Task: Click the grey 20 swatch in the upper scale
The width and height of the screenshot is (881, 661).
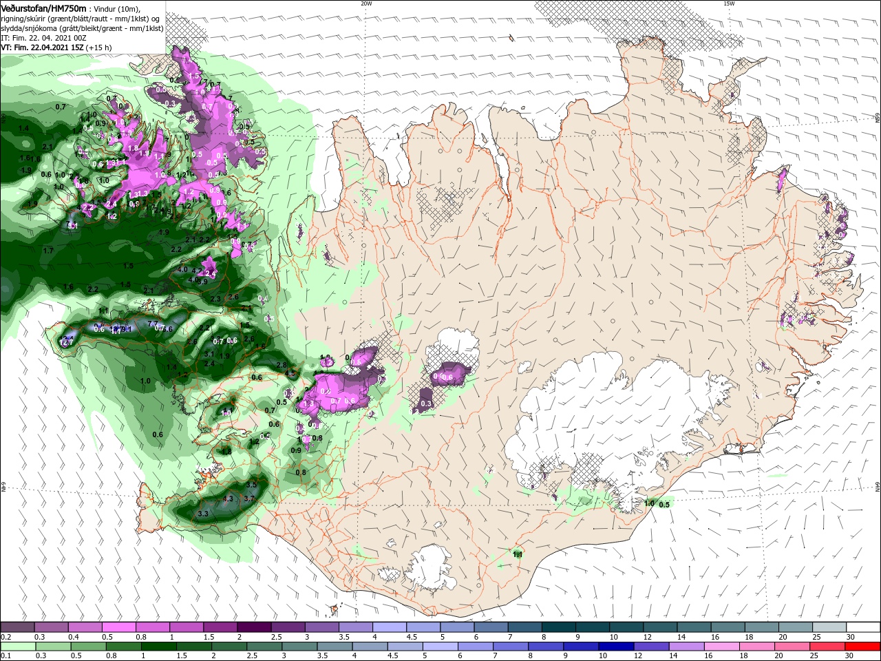Action: pyautogui.click(x=796, y=627)
